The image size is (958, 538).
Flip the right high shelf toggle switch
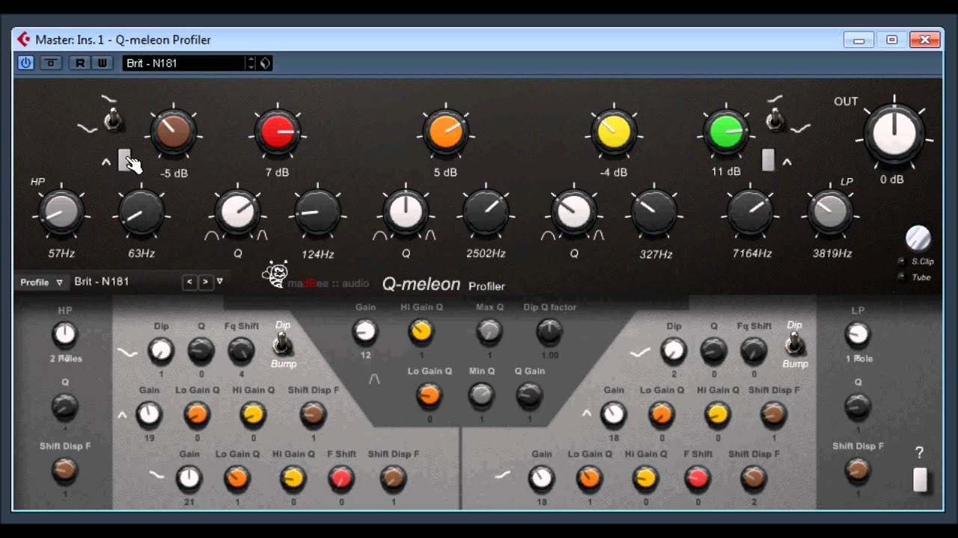coord(774,120)
